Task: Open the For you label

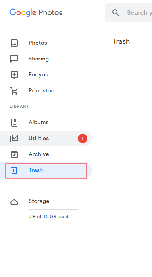Action: pos(38,74)
